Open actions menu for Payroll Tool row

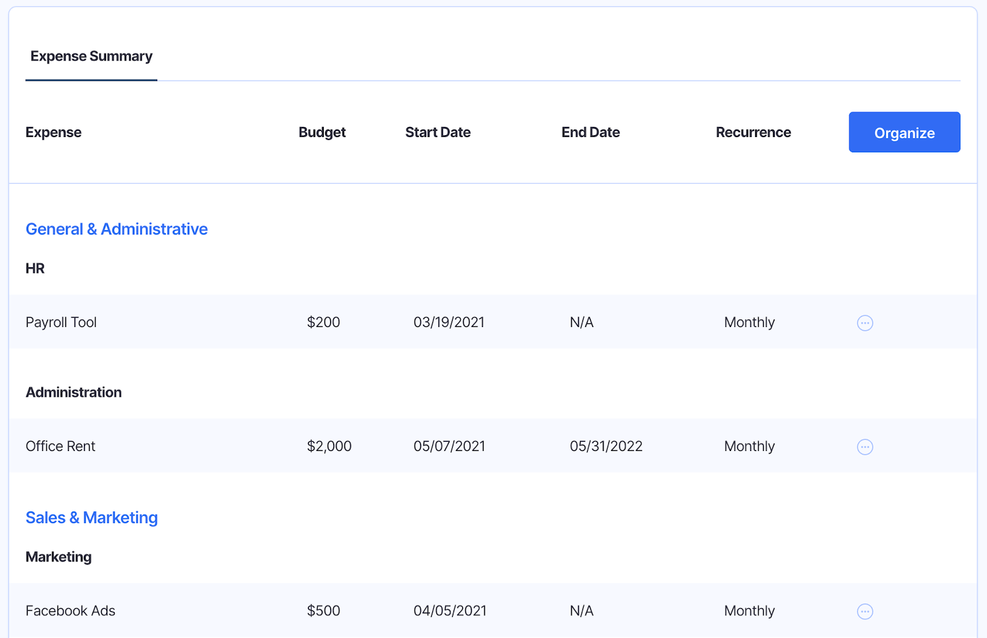[865, 322]
